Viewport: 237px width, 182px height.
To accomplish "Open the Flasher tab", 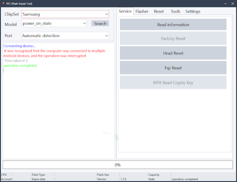I will click(x=142, y=11).
